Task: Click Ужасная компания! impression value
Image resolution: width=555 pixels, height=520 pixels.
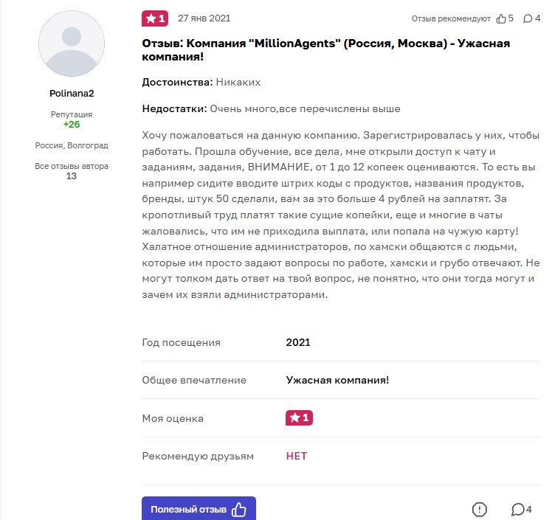Action: pos(337,380)
